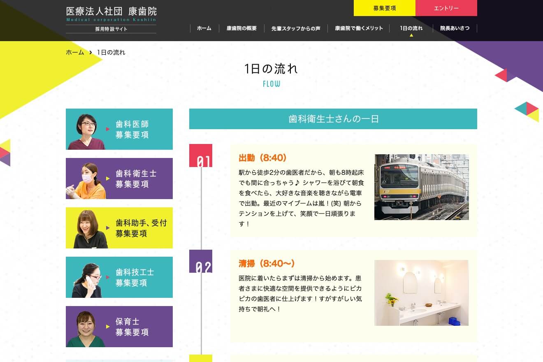The width and height of the screenshot is (543, 362).
Task: Select 先輩スタッフからの声 menu item
Action: pos(296,28)
